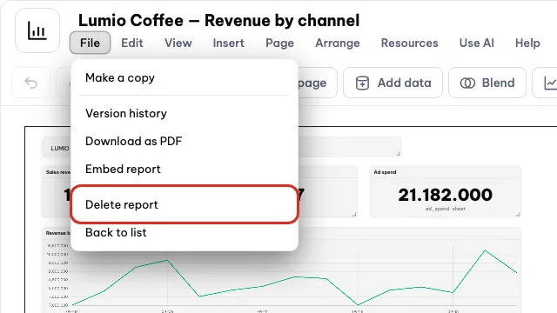Viewport: 557px width, 313px height.
Task: Click the line chart toolbar icon
Action: [550, 83]
